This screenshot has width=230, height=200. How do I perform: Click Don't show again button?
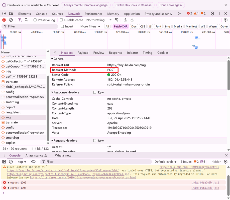(x=170, y=5)
